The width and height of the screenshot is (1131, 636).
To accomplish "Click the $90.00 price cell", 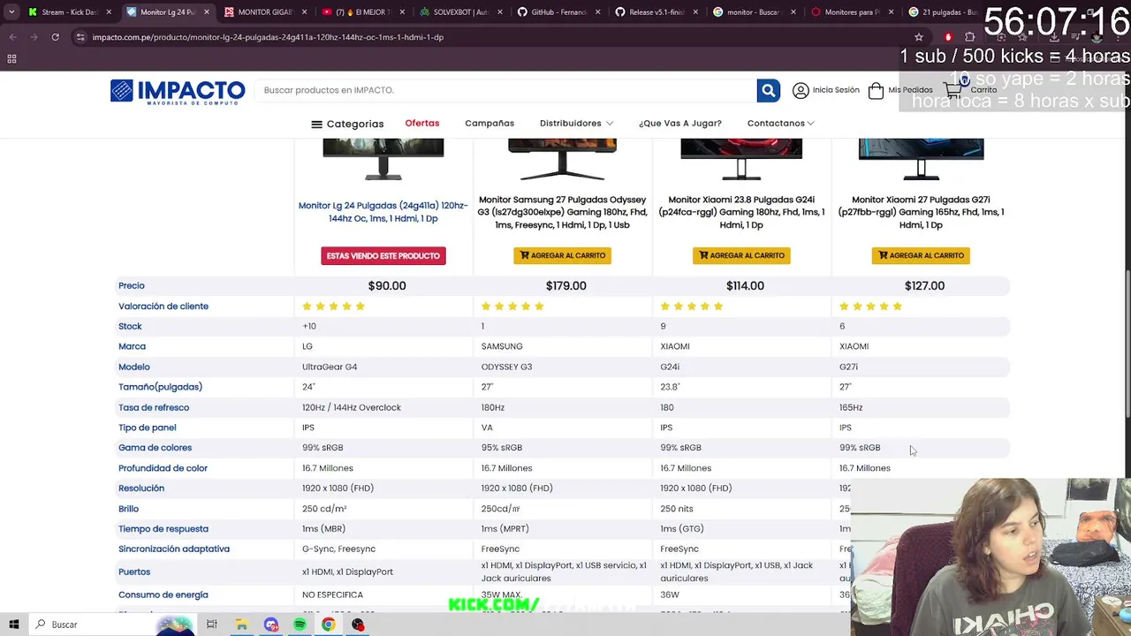I will click(387, 285).
